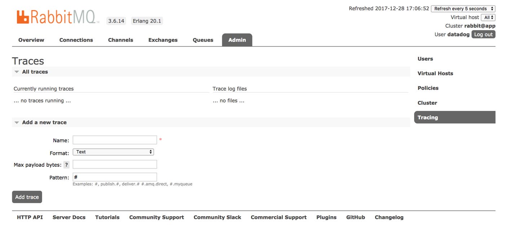This screenshot has height=233, width=505.
Task: Click the RabbitMQ logo icon
Action: [x=22, y=16]
